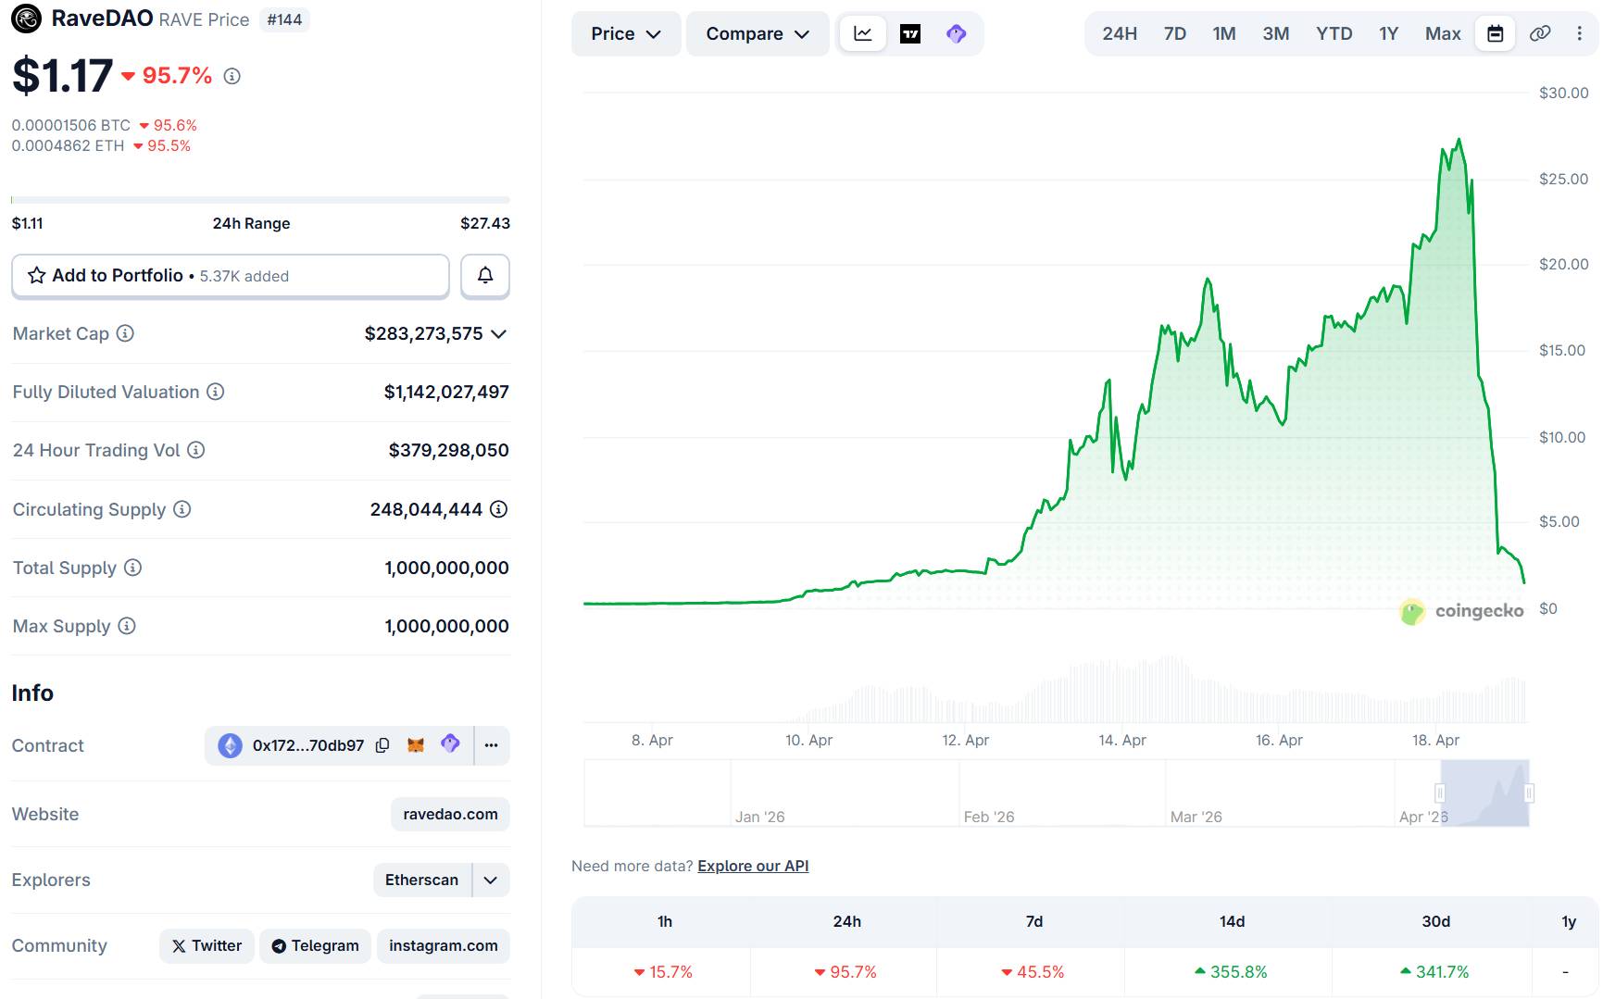
Task: Toggle the price alert notification bell
Action: (x=484, y=276)
